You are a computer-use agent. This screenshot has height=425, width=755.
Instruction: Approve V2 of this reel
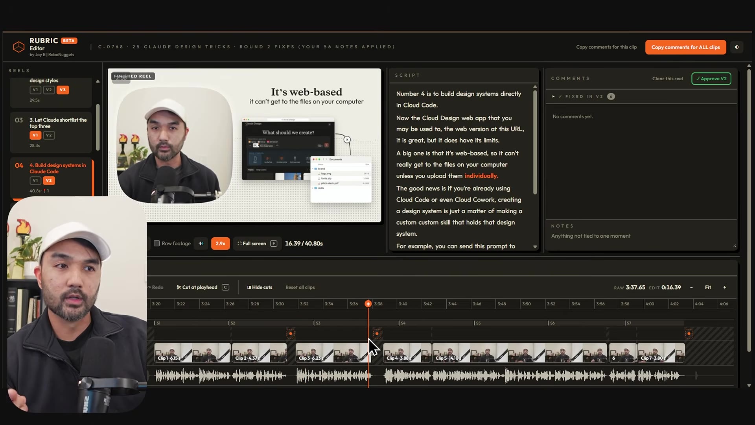point(711,79)
